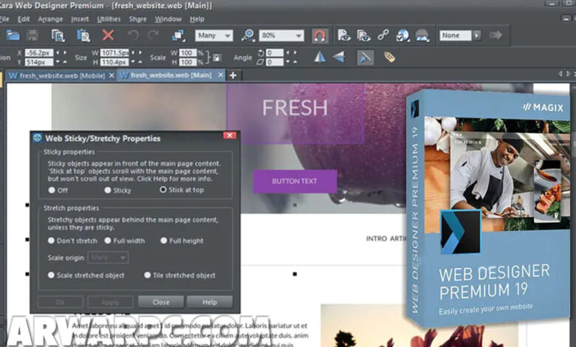This screenshot has height=347, width=576.
Task: Open the Share menu
Action: (x=138, y=19)
